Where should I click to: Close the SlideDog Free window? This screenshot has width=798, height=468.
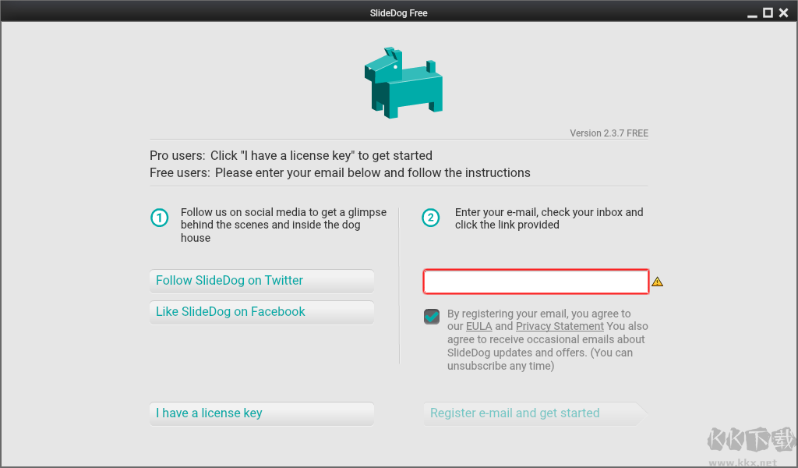coord(784,12)
